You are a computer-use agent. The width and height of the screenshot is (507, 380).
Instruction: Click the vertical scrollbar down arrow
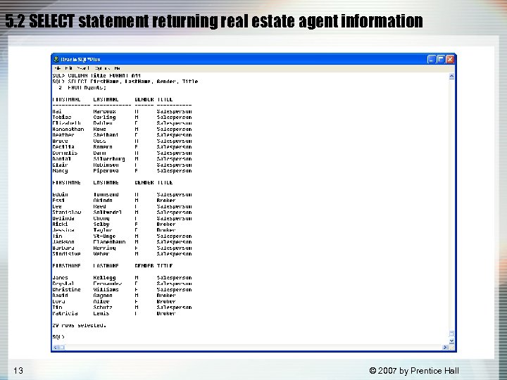451,341
